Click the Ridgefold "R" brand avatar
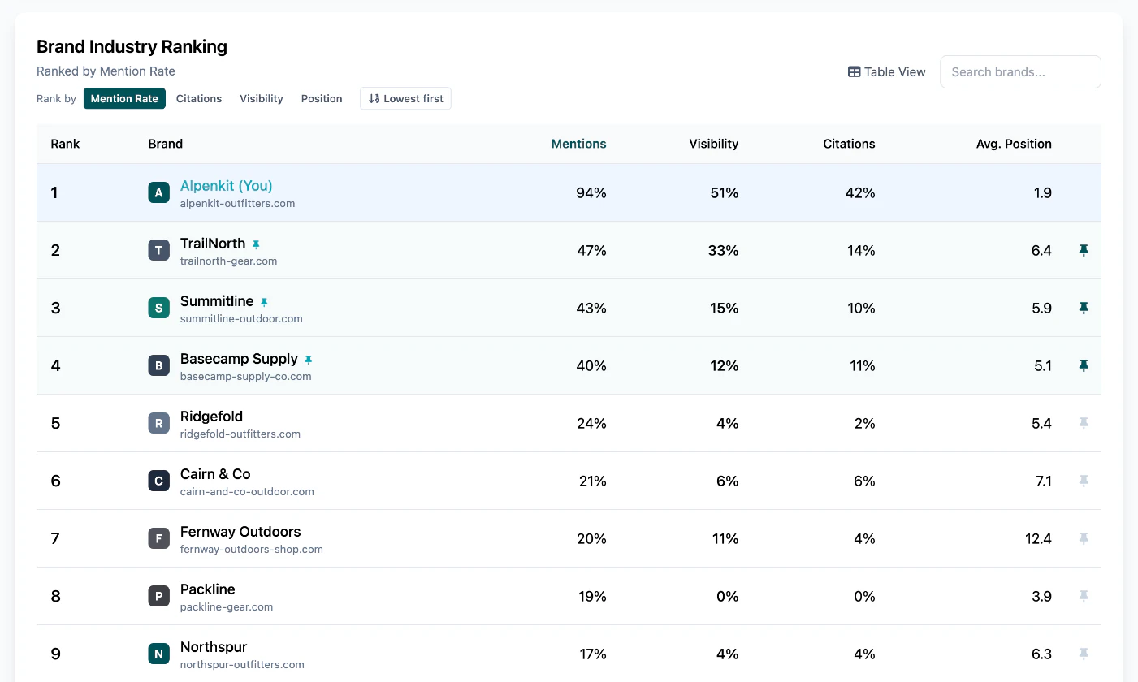 tap(158, 423)
